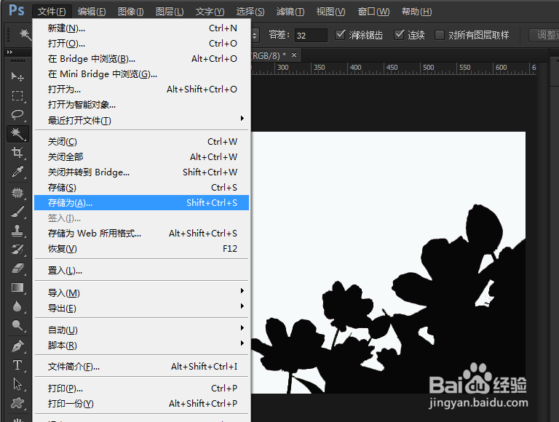Expand 导出(E) submenu
The height and width of the screenshot is (422, 559).
(x=141, y=308)
